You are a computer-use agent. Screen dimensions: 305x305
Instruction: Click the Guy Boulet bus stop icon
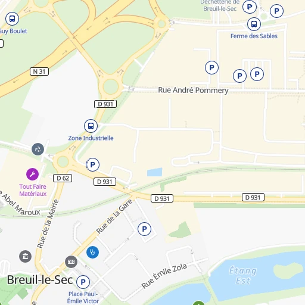click(12, 19)
